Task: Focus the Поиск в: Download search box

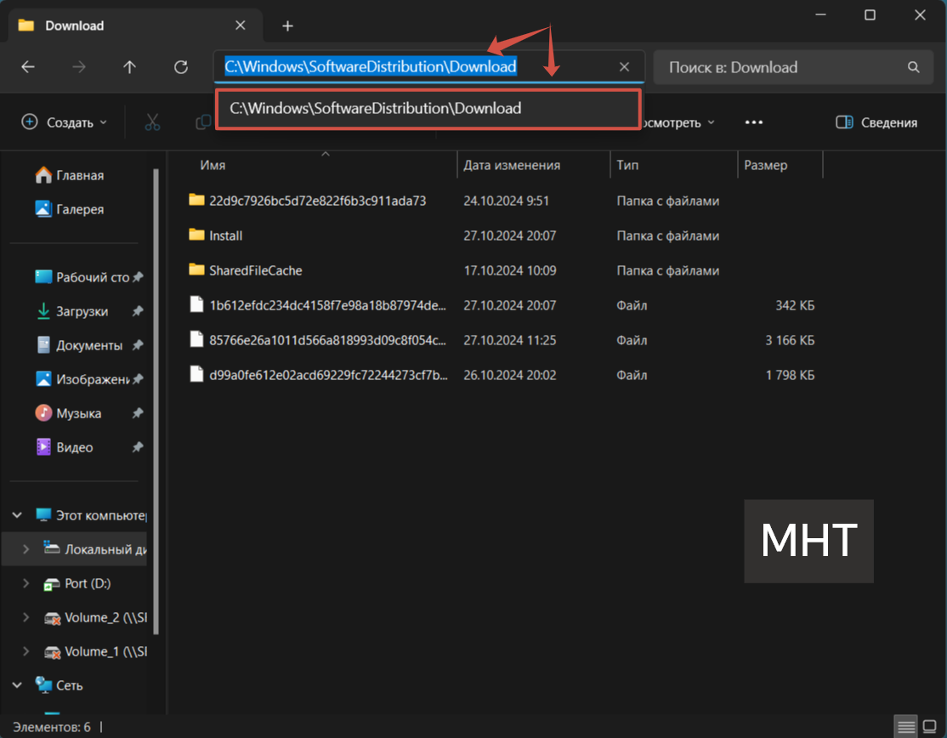Action: [792, 67]
